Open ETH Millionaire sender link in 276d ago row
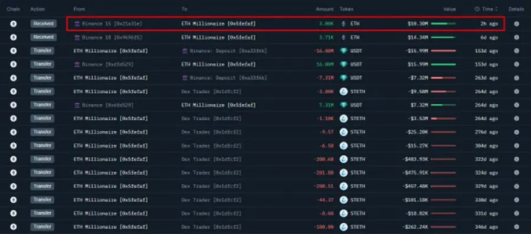The height and width of the screenshot is (234, 531). [111, 132]
